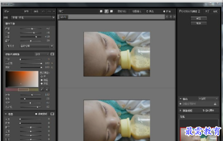Go to next preview tab with right arrow
Image resolution: width=223 pixels, height=141 pixels.
(171, 17)
